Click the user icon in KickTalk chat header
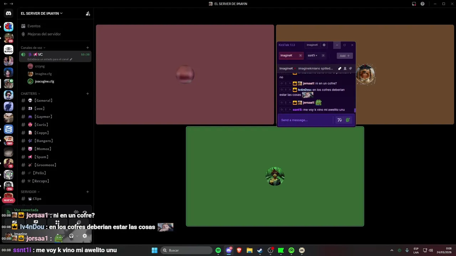The width and height of the screenshot is (456, 256). [345, 68]
